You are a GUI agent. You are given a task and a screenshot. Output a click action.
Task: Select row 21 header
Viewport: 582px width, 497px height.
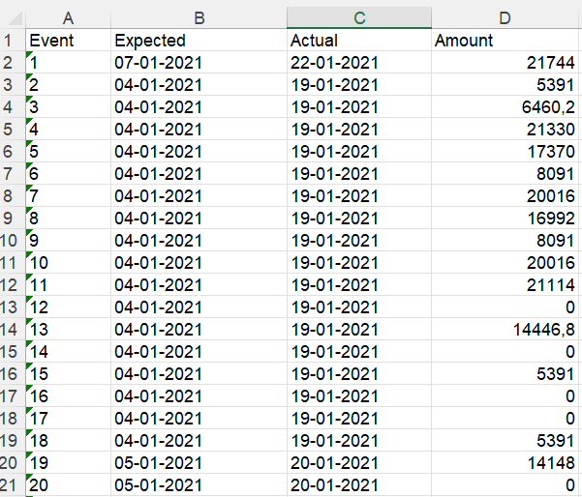pyautogui.click(x=8, y=484)
